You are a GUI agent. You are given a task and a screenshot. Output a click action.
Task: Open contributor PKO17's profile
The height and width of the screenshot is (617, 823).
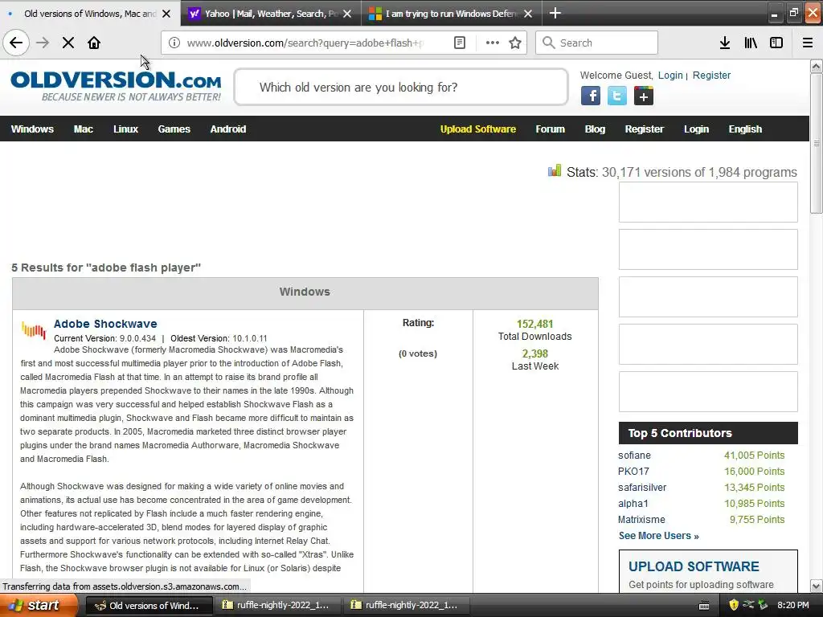[x=633, y=471]
